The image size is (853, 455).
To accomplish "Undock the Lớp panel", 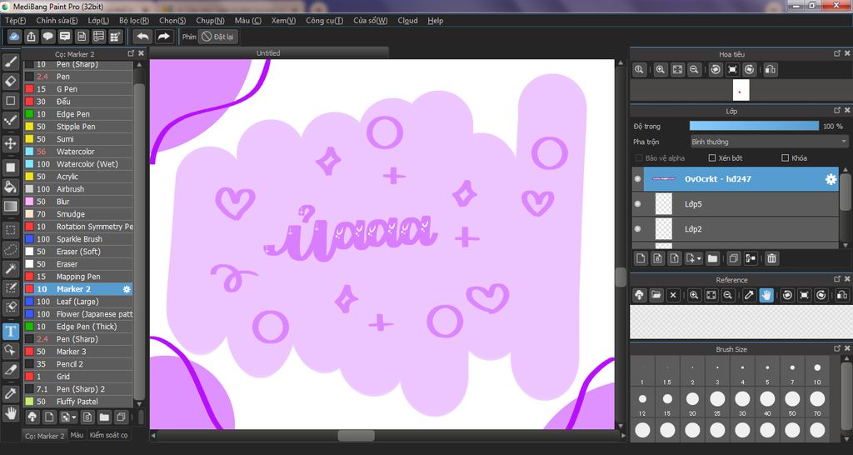I will coord(836,111).
